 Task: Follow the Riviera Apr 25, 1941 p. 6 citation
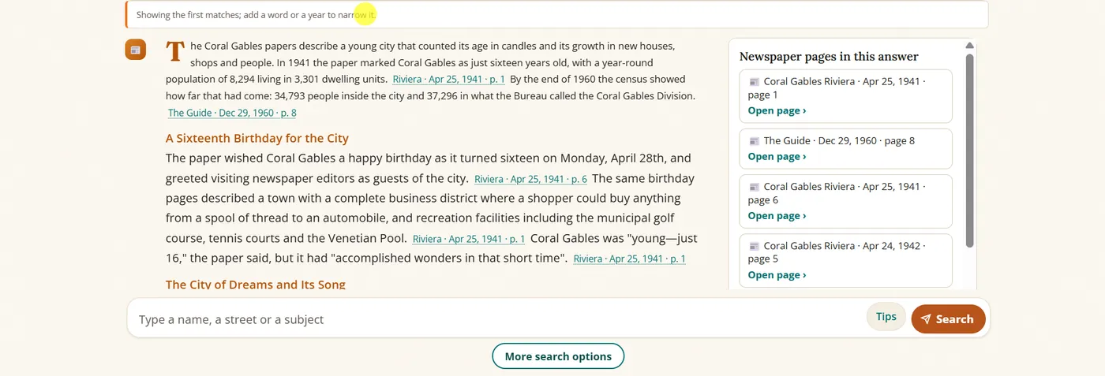[530, 180]
